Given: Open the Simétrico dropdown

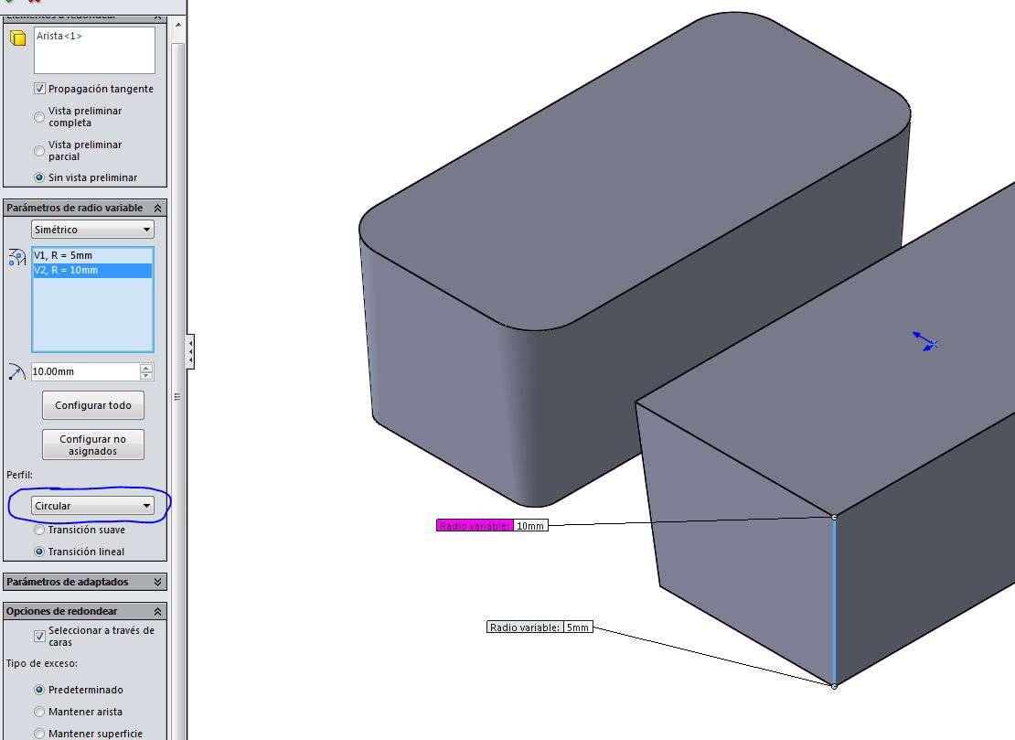Looking at the screenshot, I should (x=92, y=230).
